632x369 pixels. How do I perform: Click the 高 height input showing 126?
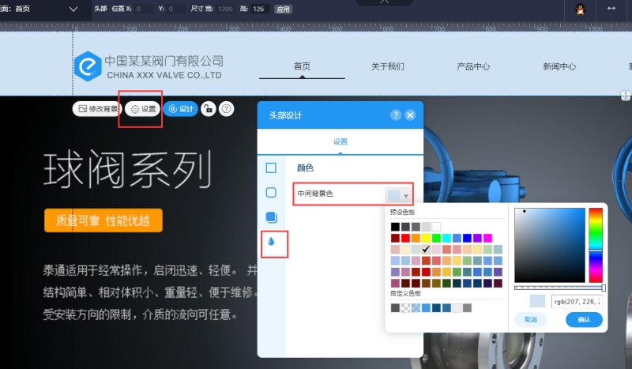click(x=261, y=9)
